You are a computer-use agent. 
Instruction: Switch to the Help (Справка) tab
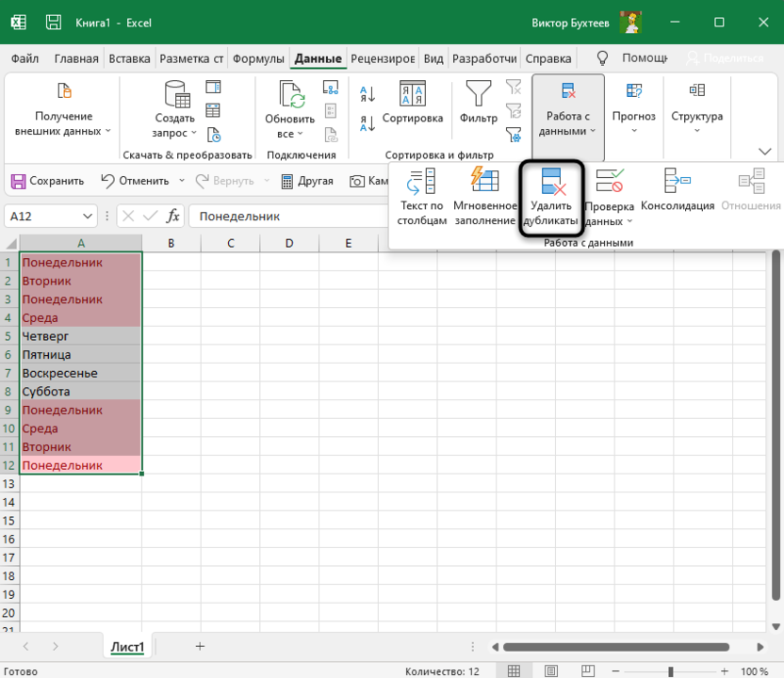point(548,58)
